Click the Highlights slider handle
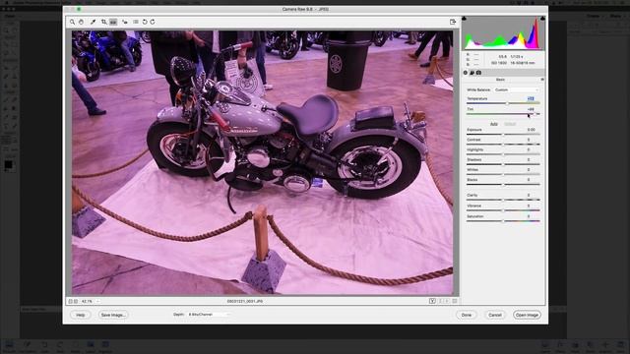The height and width of the screenshot is (354, 630). [x=503, y=154]
